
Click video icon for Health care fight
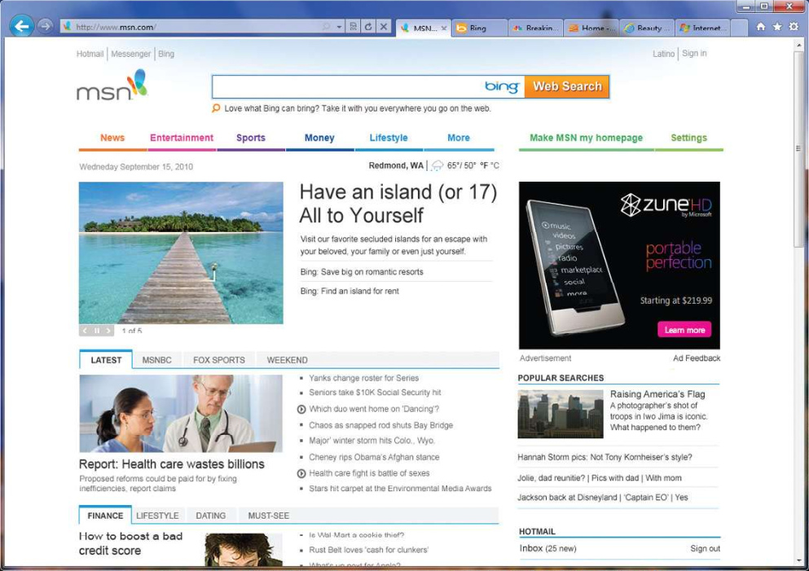pyautogui.click(x=301, y=473)
